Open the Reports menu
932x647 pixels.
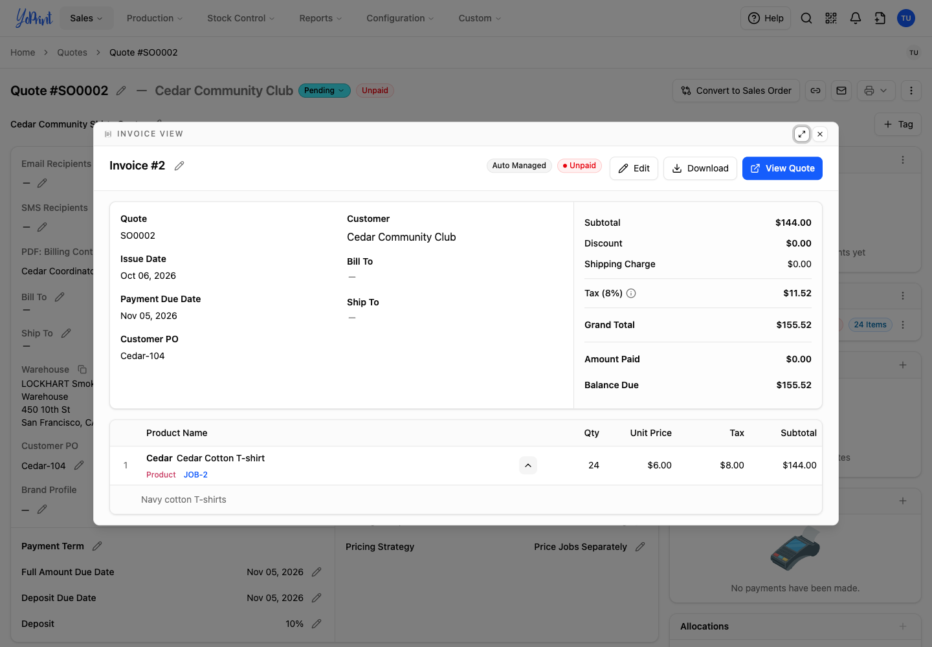point(320,18)
